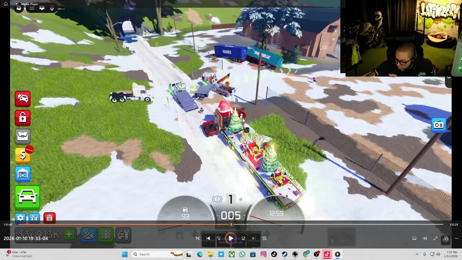Open the yellow dollar money icon
462x260 pixels.
pyautogui.click(x=23, y=155)
